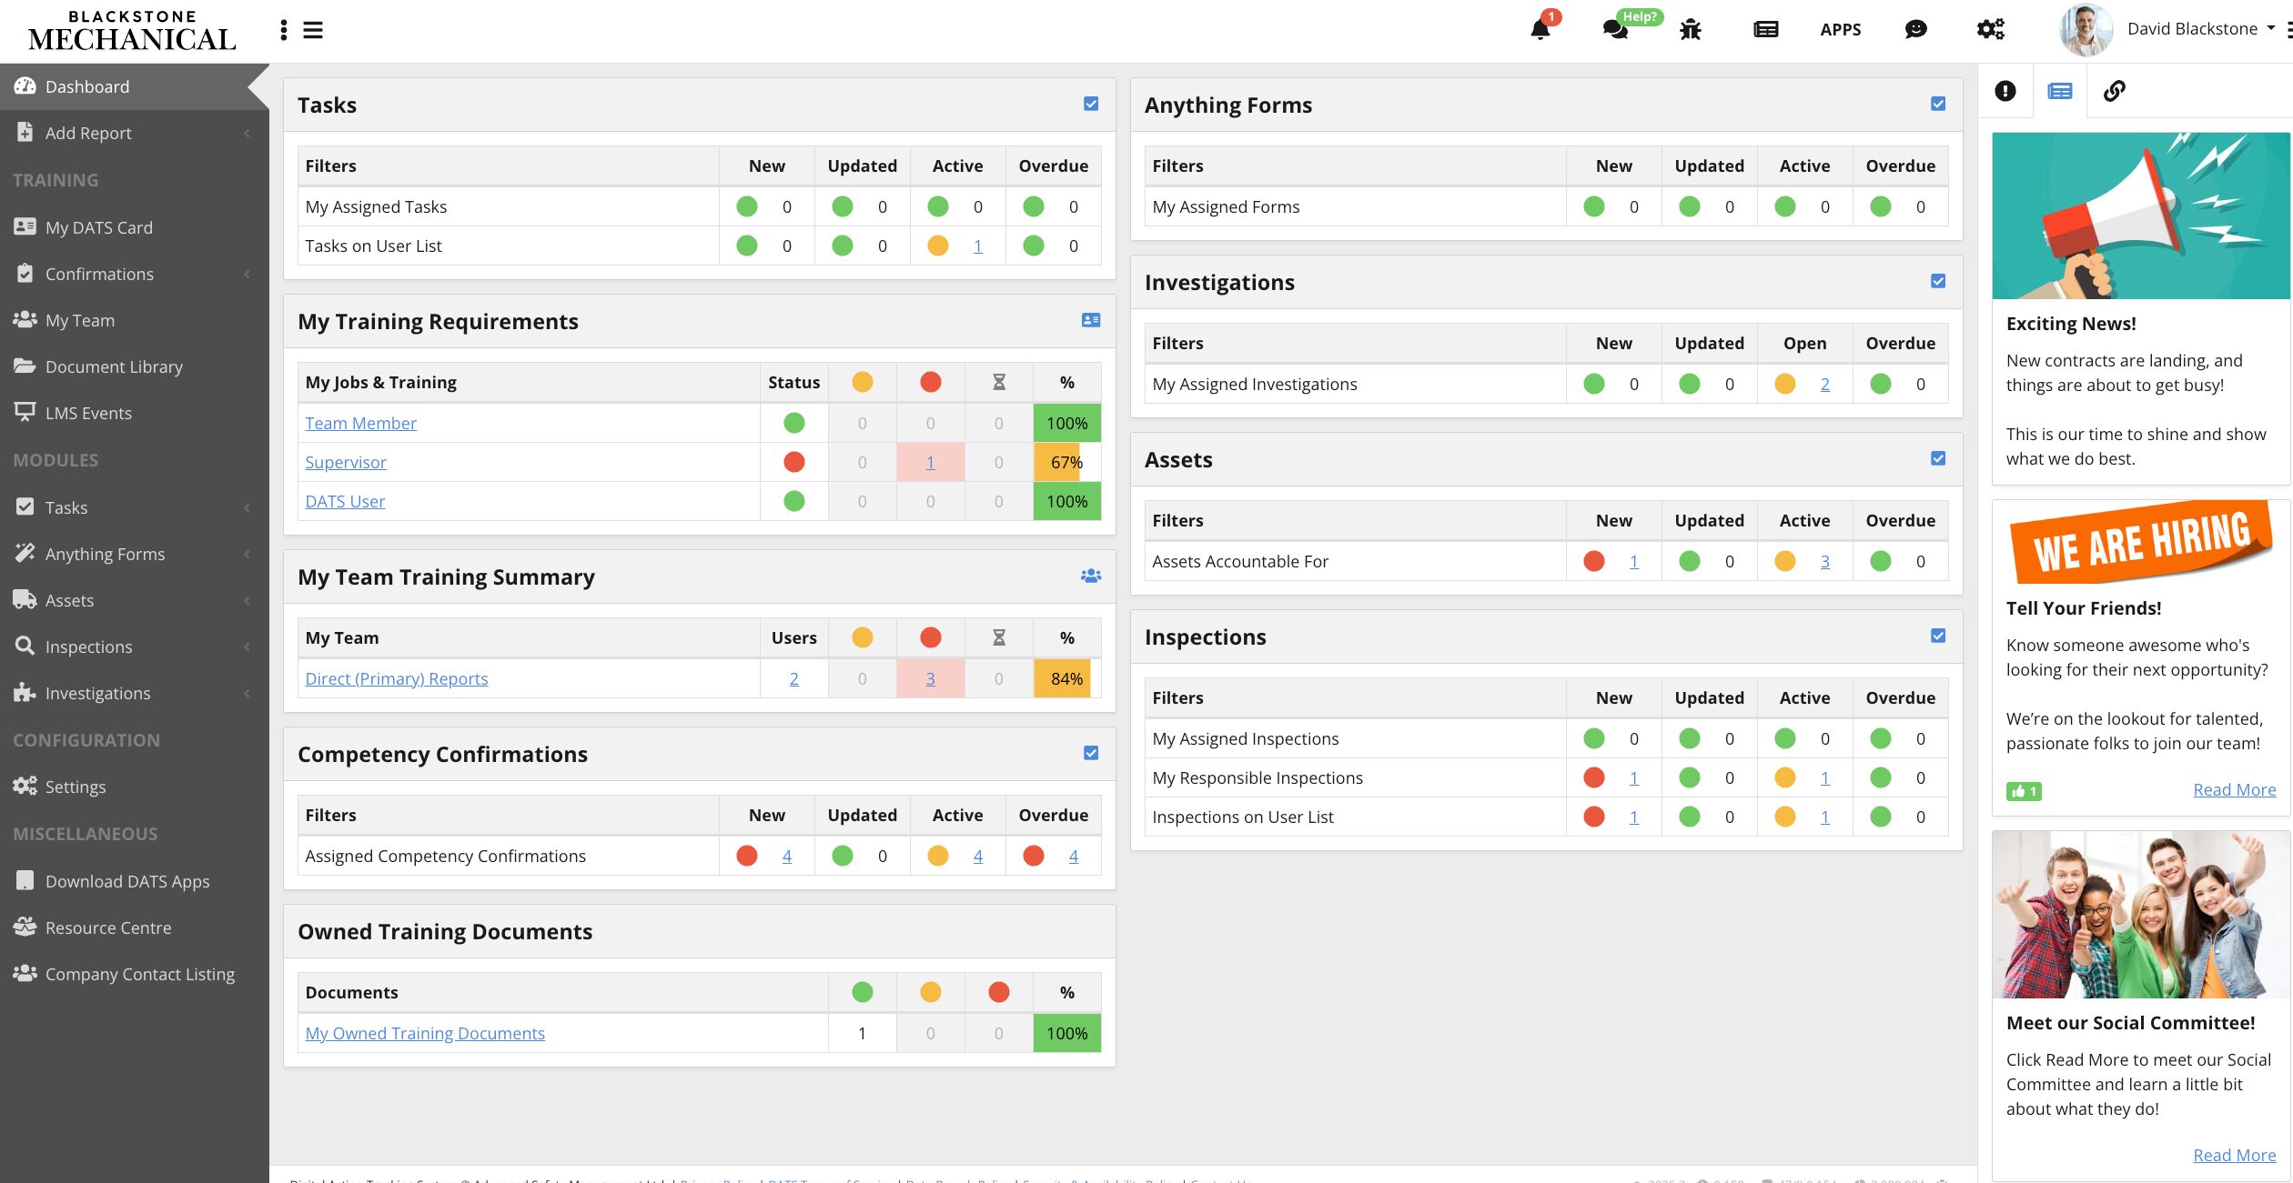Open the Supervisor training link
Image resolution: width=2293 pixels, height=1183 pixels.
pos(346,462)
